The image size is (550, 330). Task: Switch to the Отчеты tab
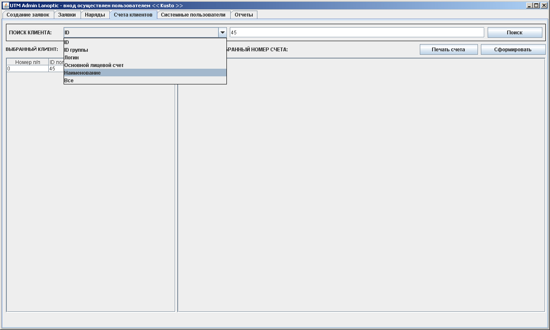pyautogui.click(x=244, y=15)
